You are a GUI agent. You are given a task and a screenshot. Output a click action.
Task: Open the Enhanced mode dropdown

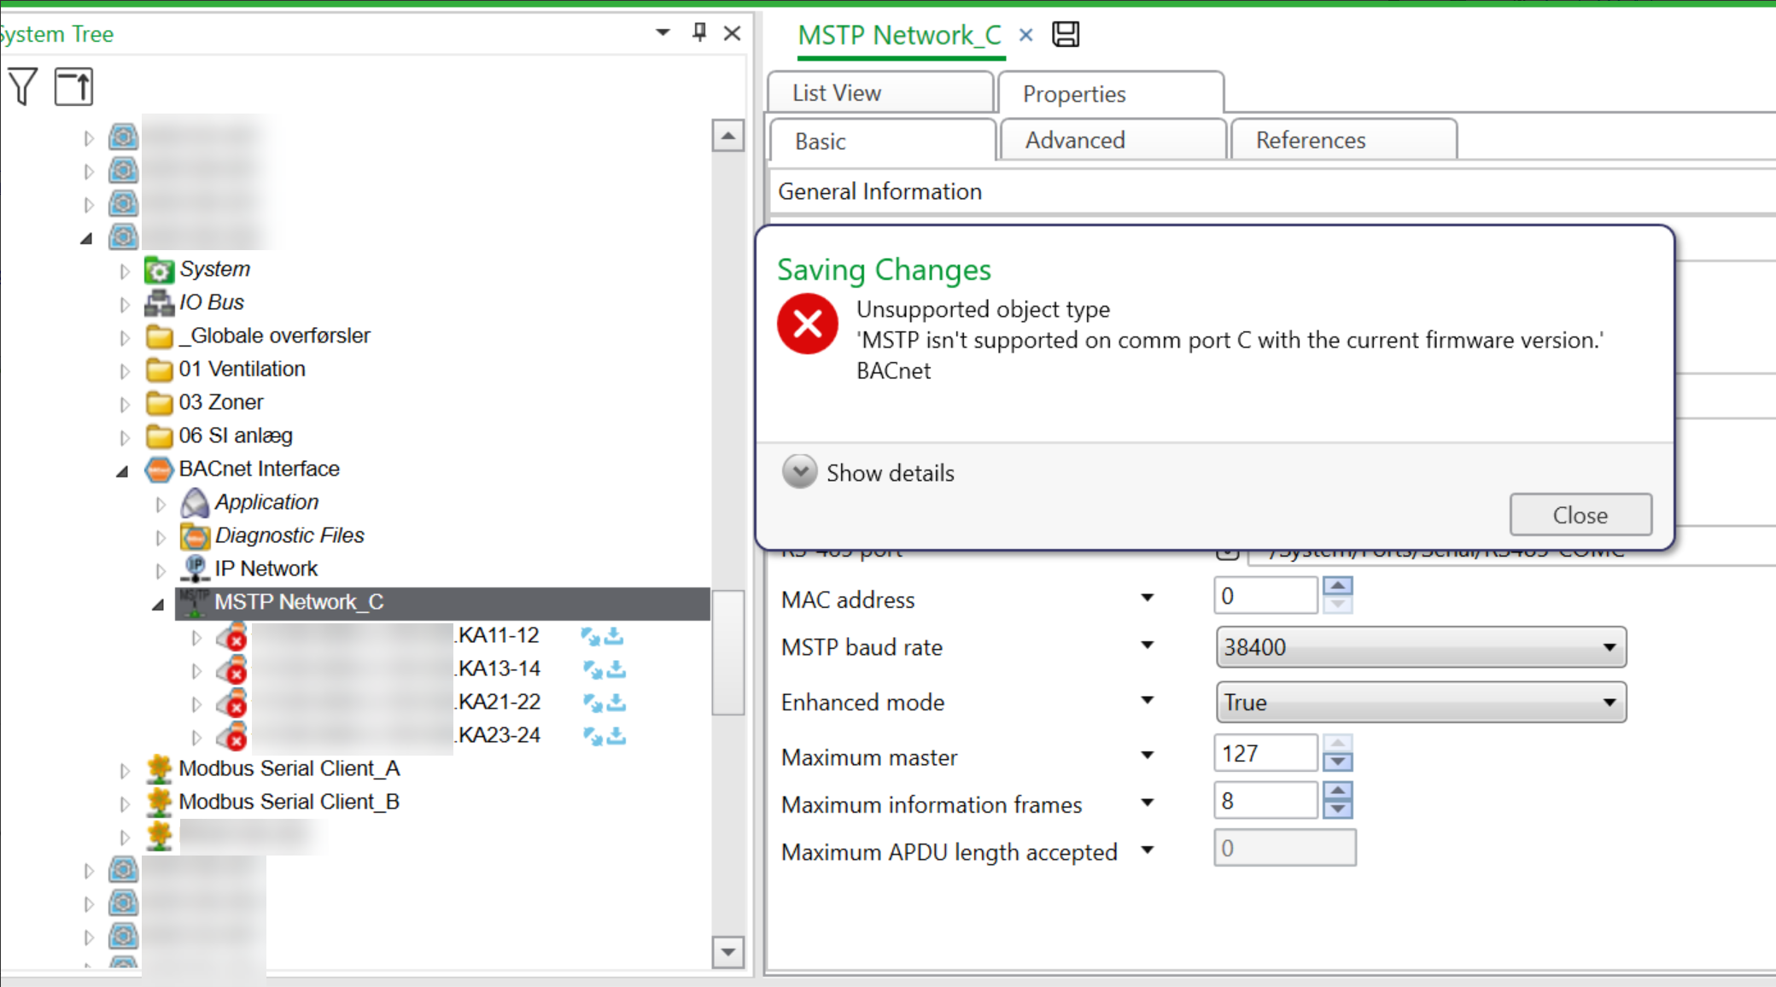tap(1421, 703)
